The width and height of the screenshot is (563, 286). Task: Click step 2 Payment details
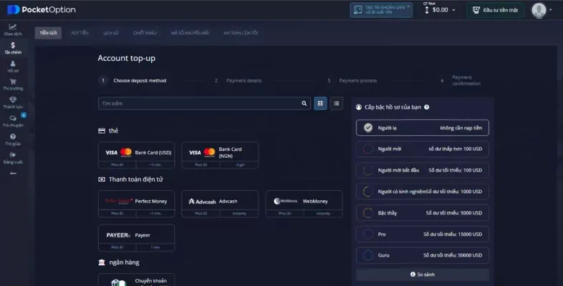[x=239, y=81]
